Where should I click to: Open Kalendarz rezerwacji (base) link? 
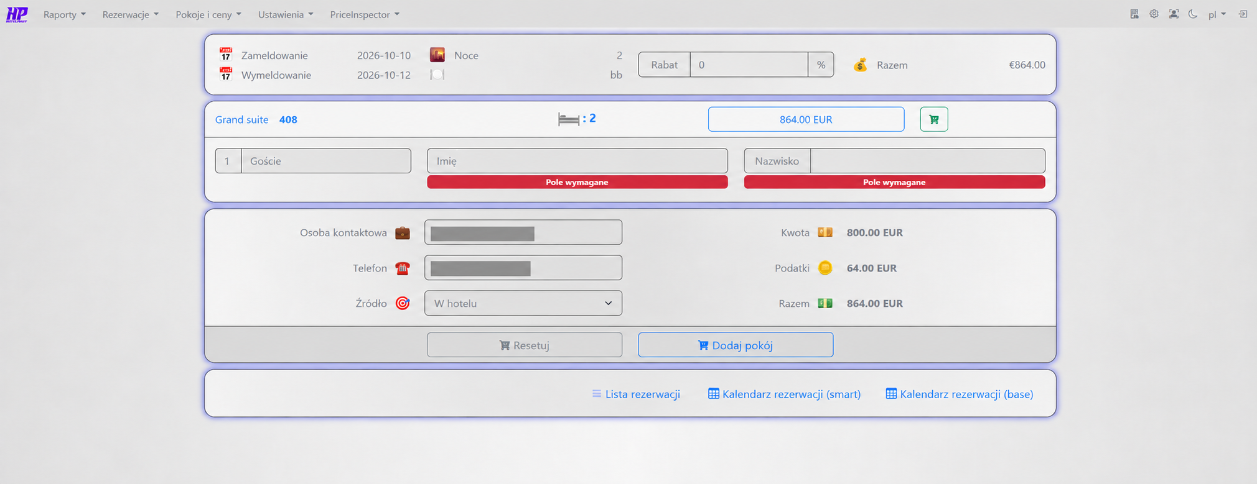(x=959, y=394)
